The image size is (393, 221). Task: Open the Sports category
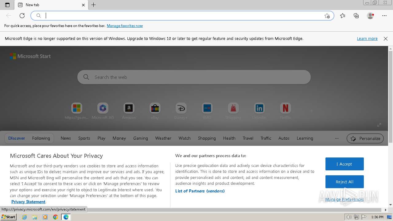pos(84,138)
